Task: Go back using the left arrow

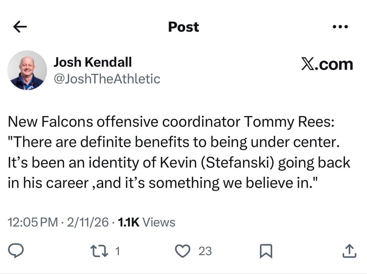Action: pos(20,27)
